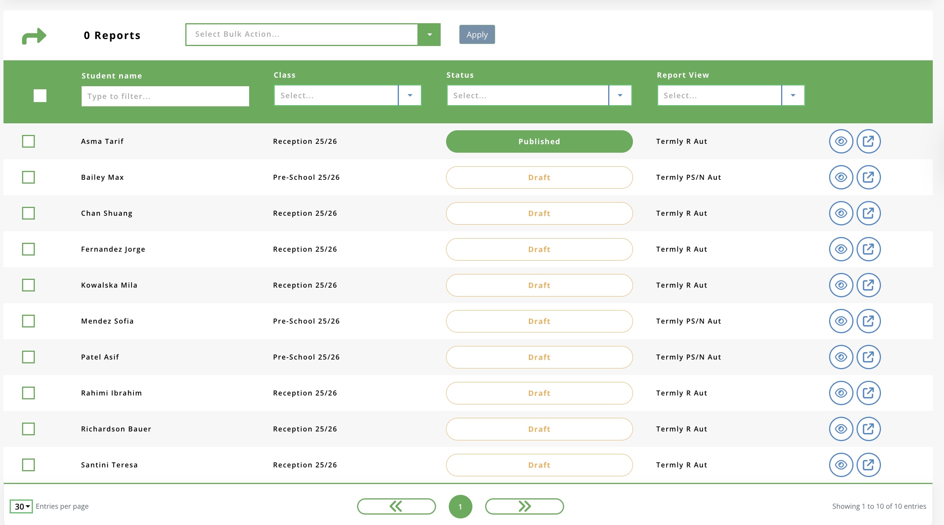Image resolution: width=944 pixels, height=525 pixels.
Task: Check the box for Rahimi Ibrahim
Action: 28,393
